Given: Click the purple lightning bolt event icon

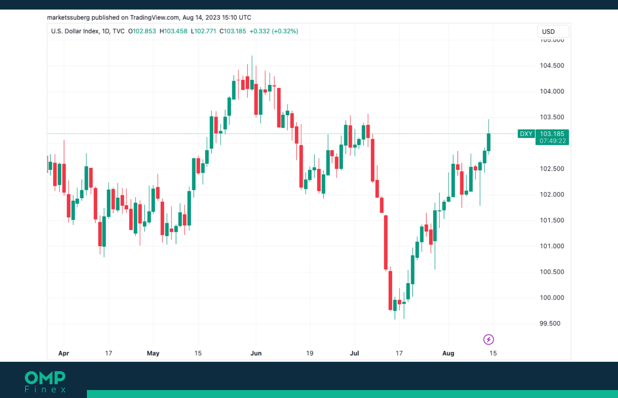Looking at the screenshot, I should pos(488,339).
